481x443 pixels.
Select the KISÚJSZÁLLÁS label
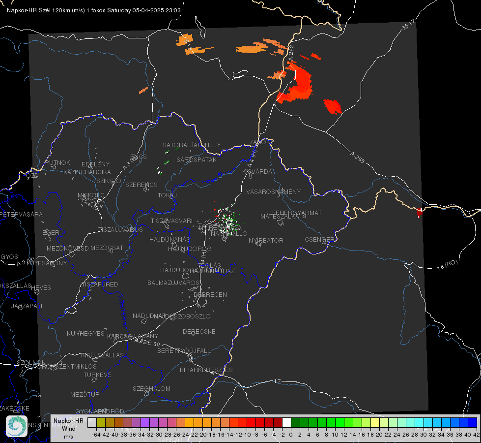point(103,355)
